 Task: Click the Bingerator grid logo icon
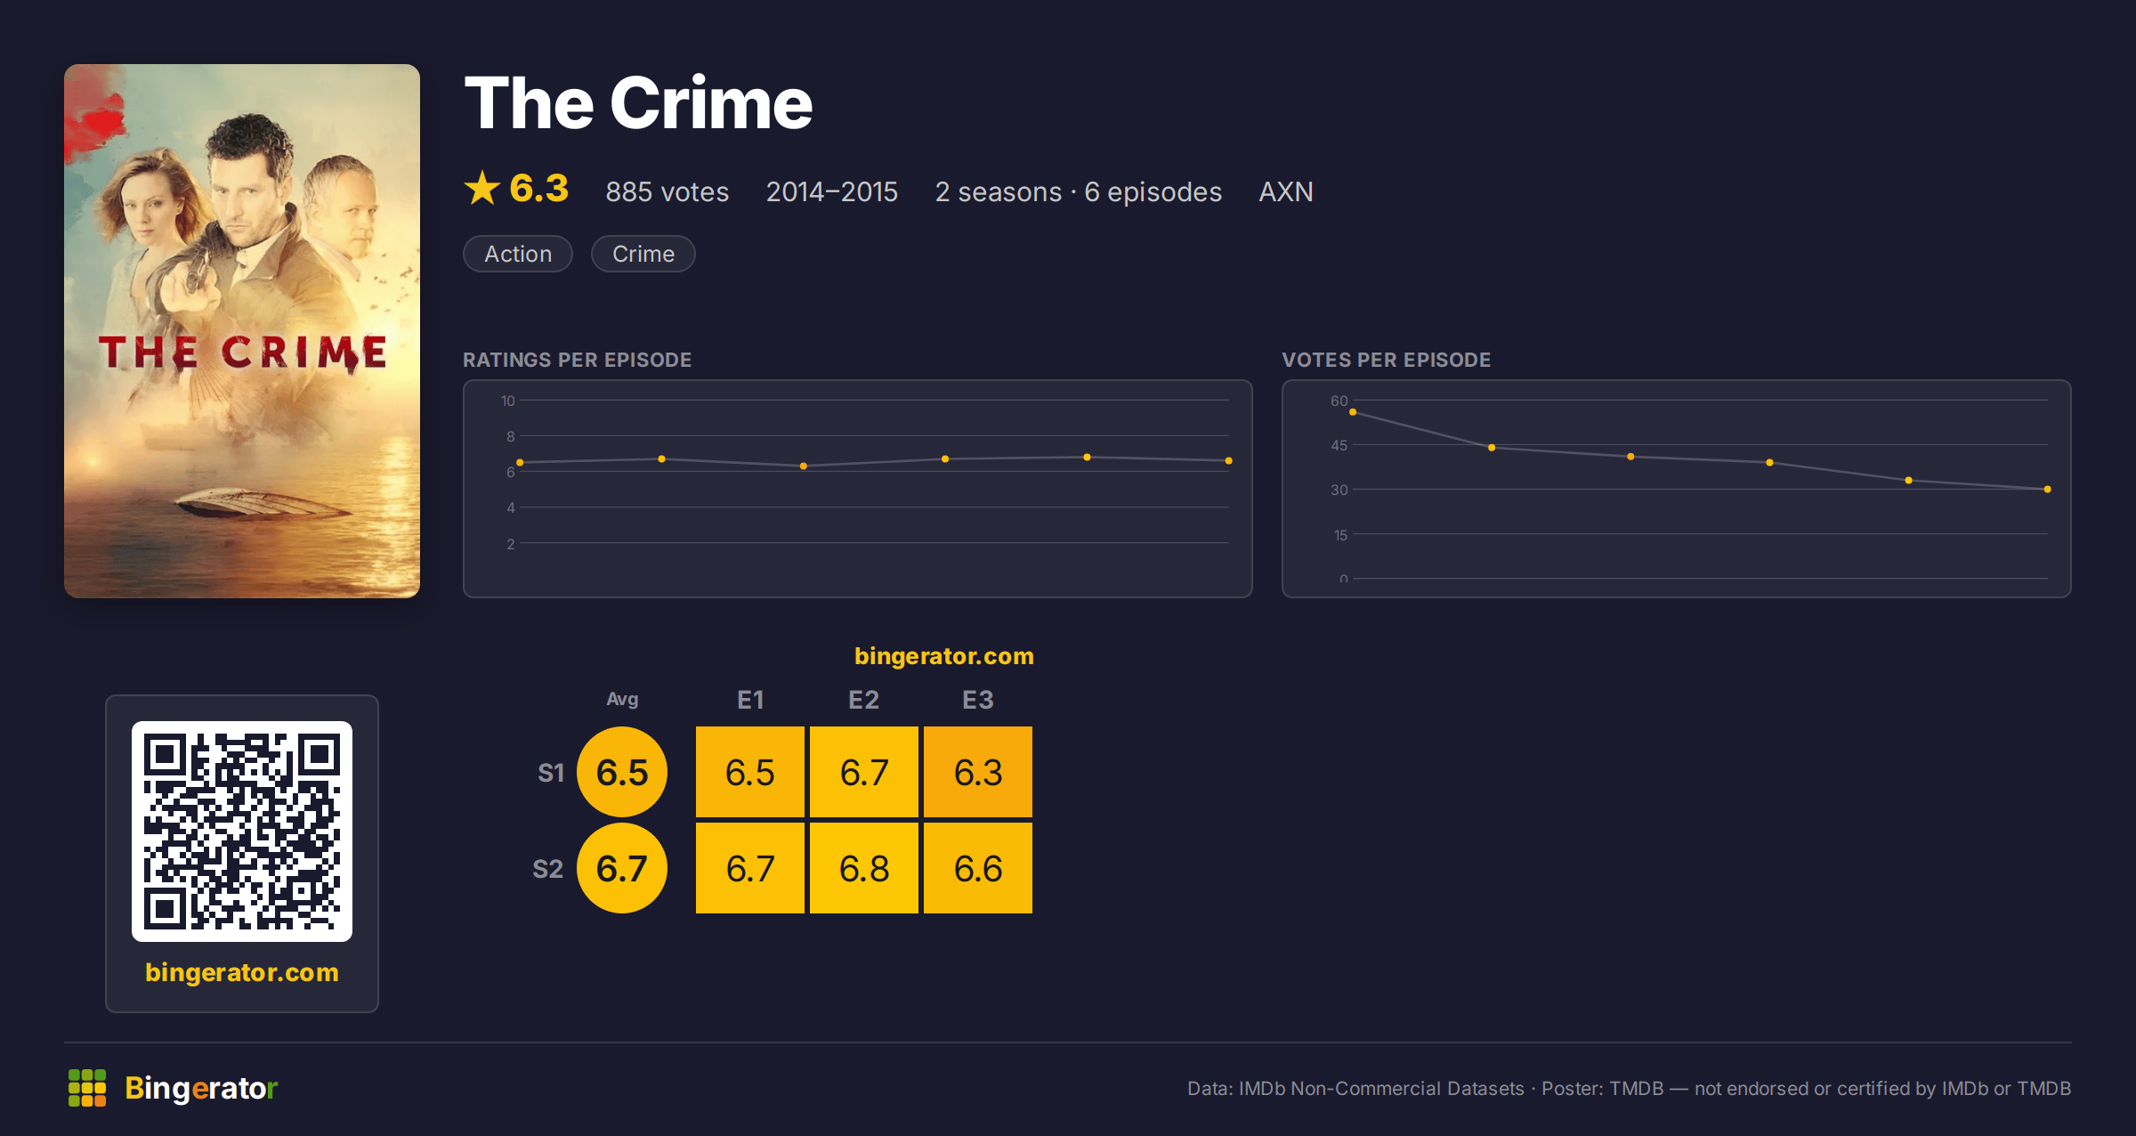[87, 1088]
